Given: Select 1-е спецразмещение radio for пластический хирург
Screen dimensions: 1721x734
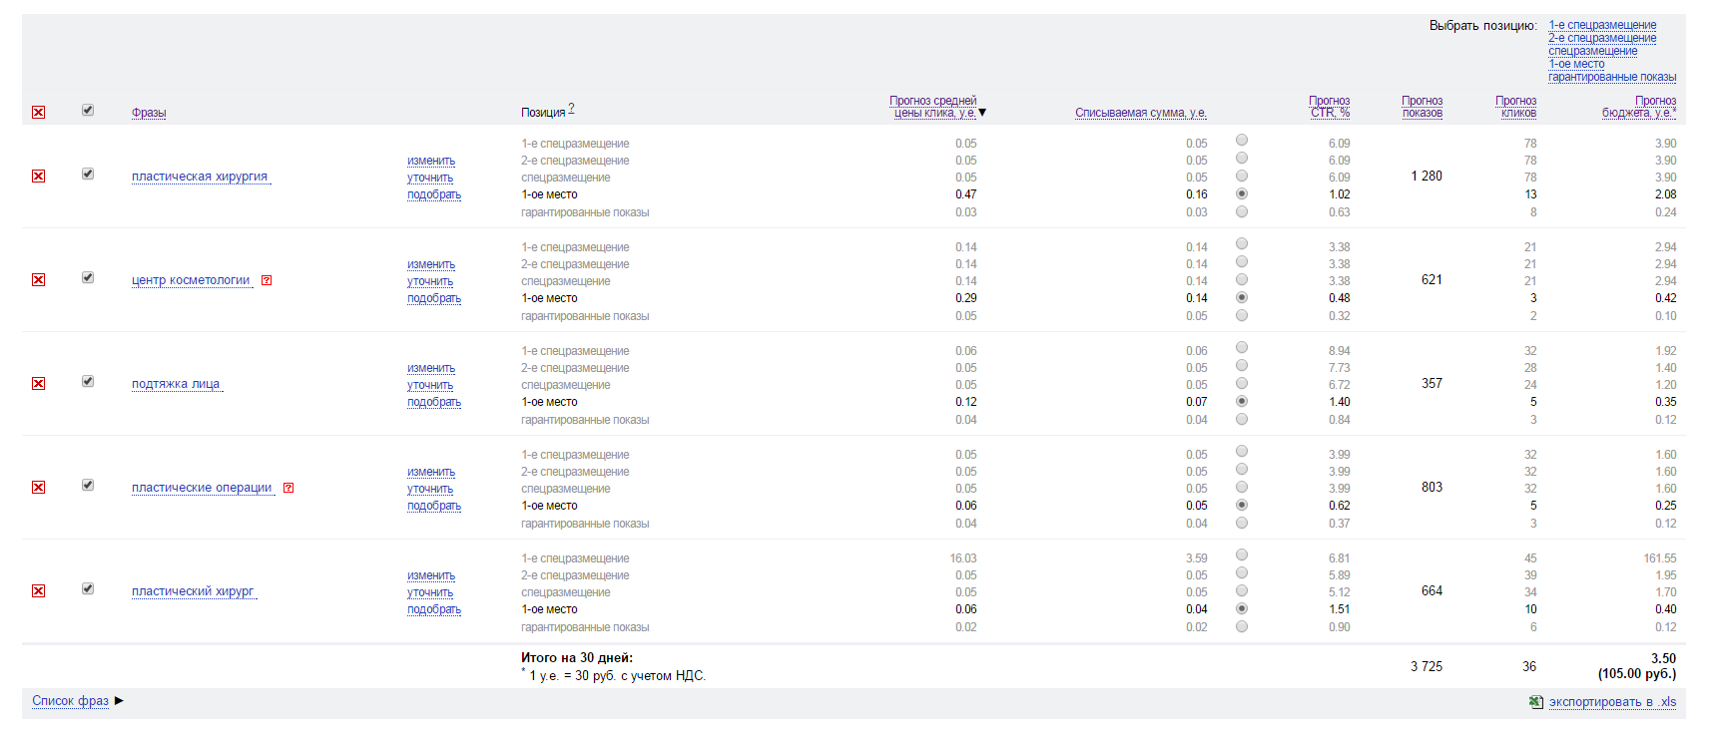Looking at the screenshot, I should (x=1242, y=554).
